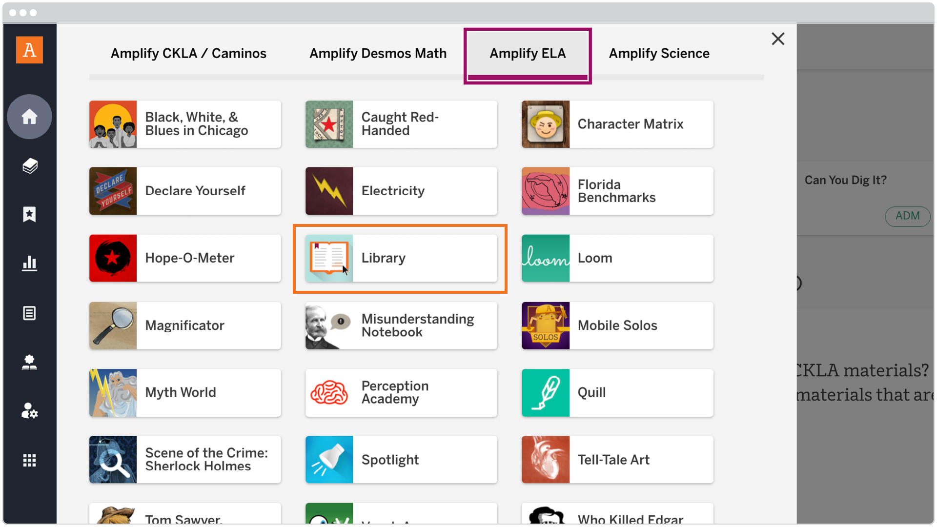Switch to the Amplify ELA tab

(x=528, y=54)
